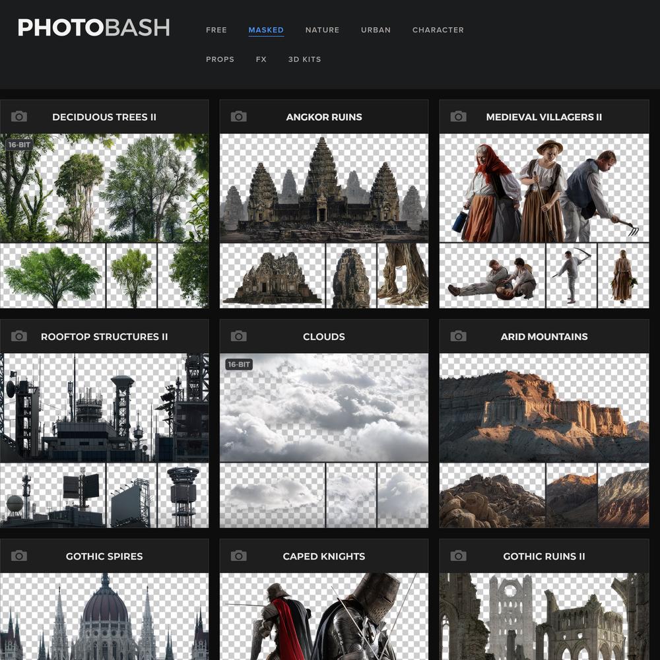Click camera icon beside Gothic Ruins II
Viewport: 660px width, 660px height.
(459, 556)
